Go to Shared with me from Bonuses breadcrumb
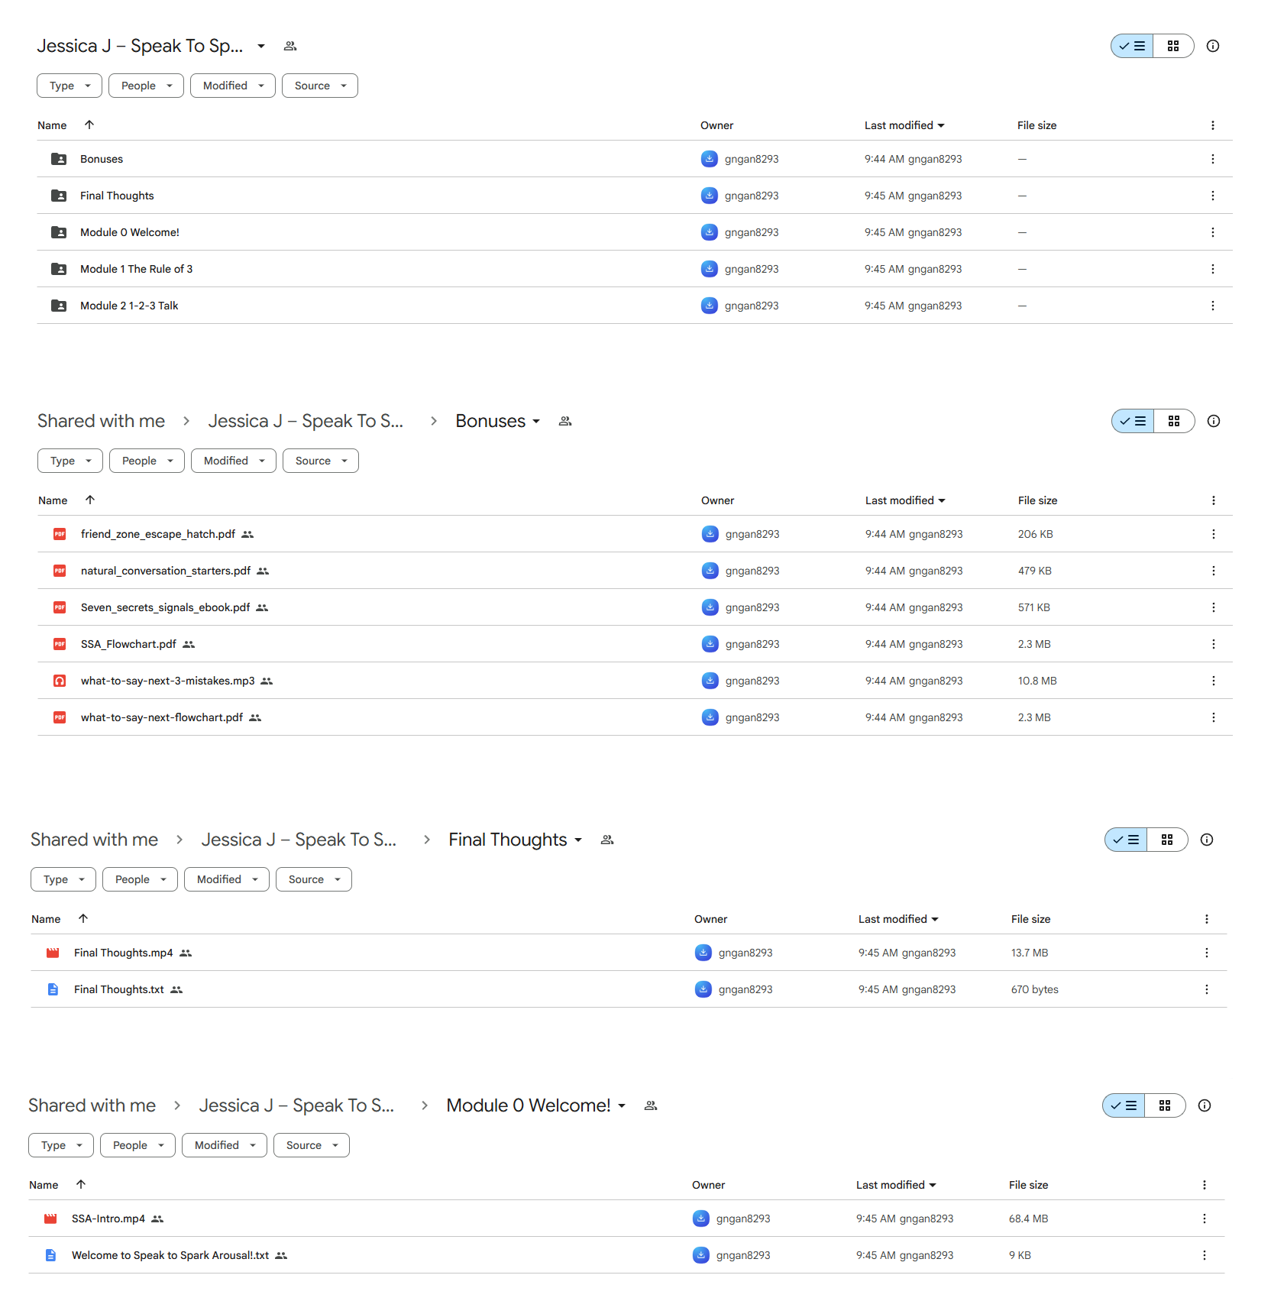 102,421
